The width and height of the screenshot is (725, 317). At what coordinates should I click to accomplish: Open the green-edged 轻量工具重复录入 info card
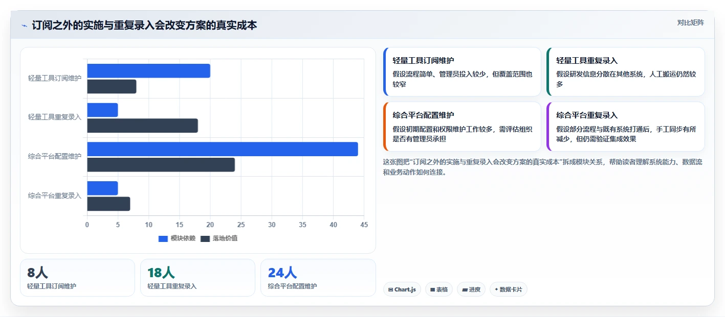pos(626,72)
